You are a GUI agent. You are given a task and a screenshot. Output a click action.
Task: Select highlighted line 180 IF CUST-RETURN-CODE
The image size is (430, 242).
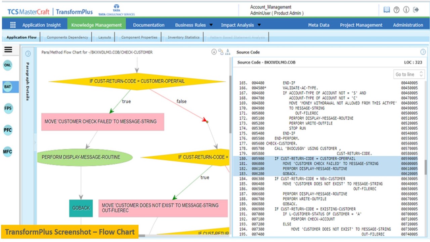pyautogui.click(x=328, y=159)
